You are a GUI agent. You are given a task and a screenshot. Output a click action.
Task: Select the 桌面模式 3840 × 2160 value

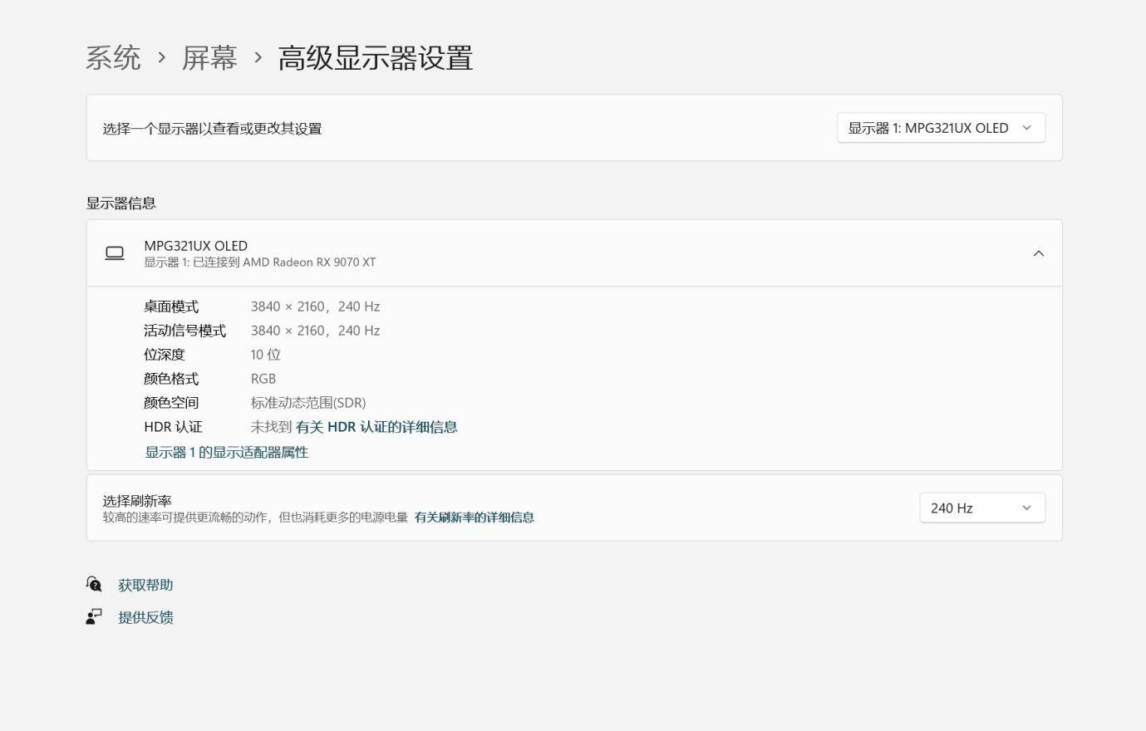[x=315, y=307]
